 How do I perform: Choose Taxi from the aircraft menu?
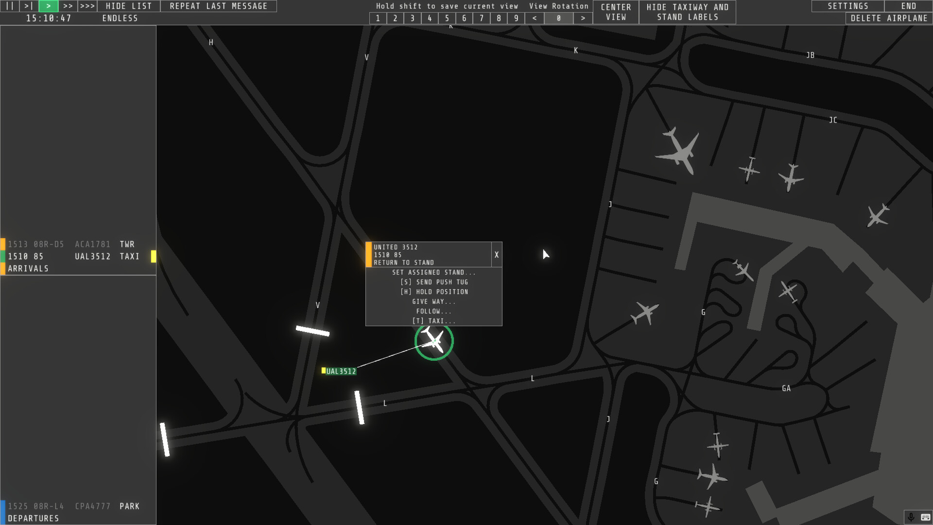(x=433, y=321)
